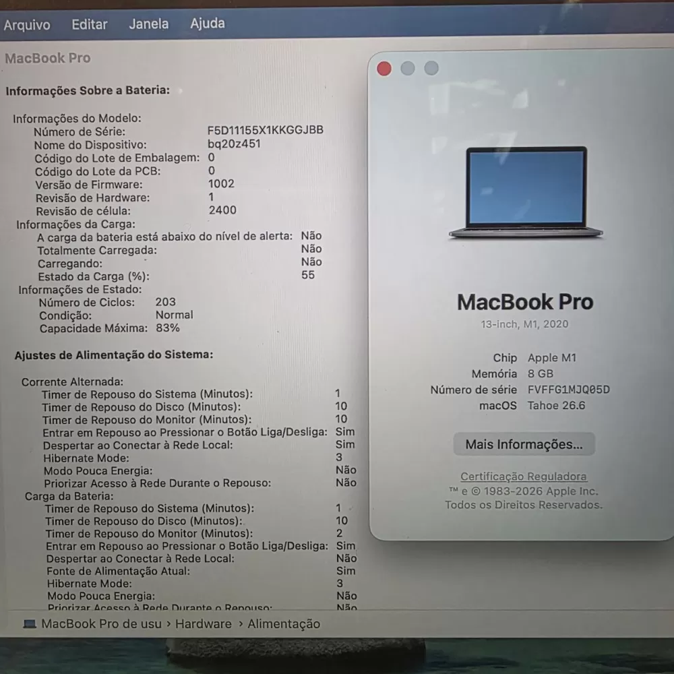Click serial number FVFFG1MJQ05D in About window
The image size is (674, 674).
[x=569, y=390]
